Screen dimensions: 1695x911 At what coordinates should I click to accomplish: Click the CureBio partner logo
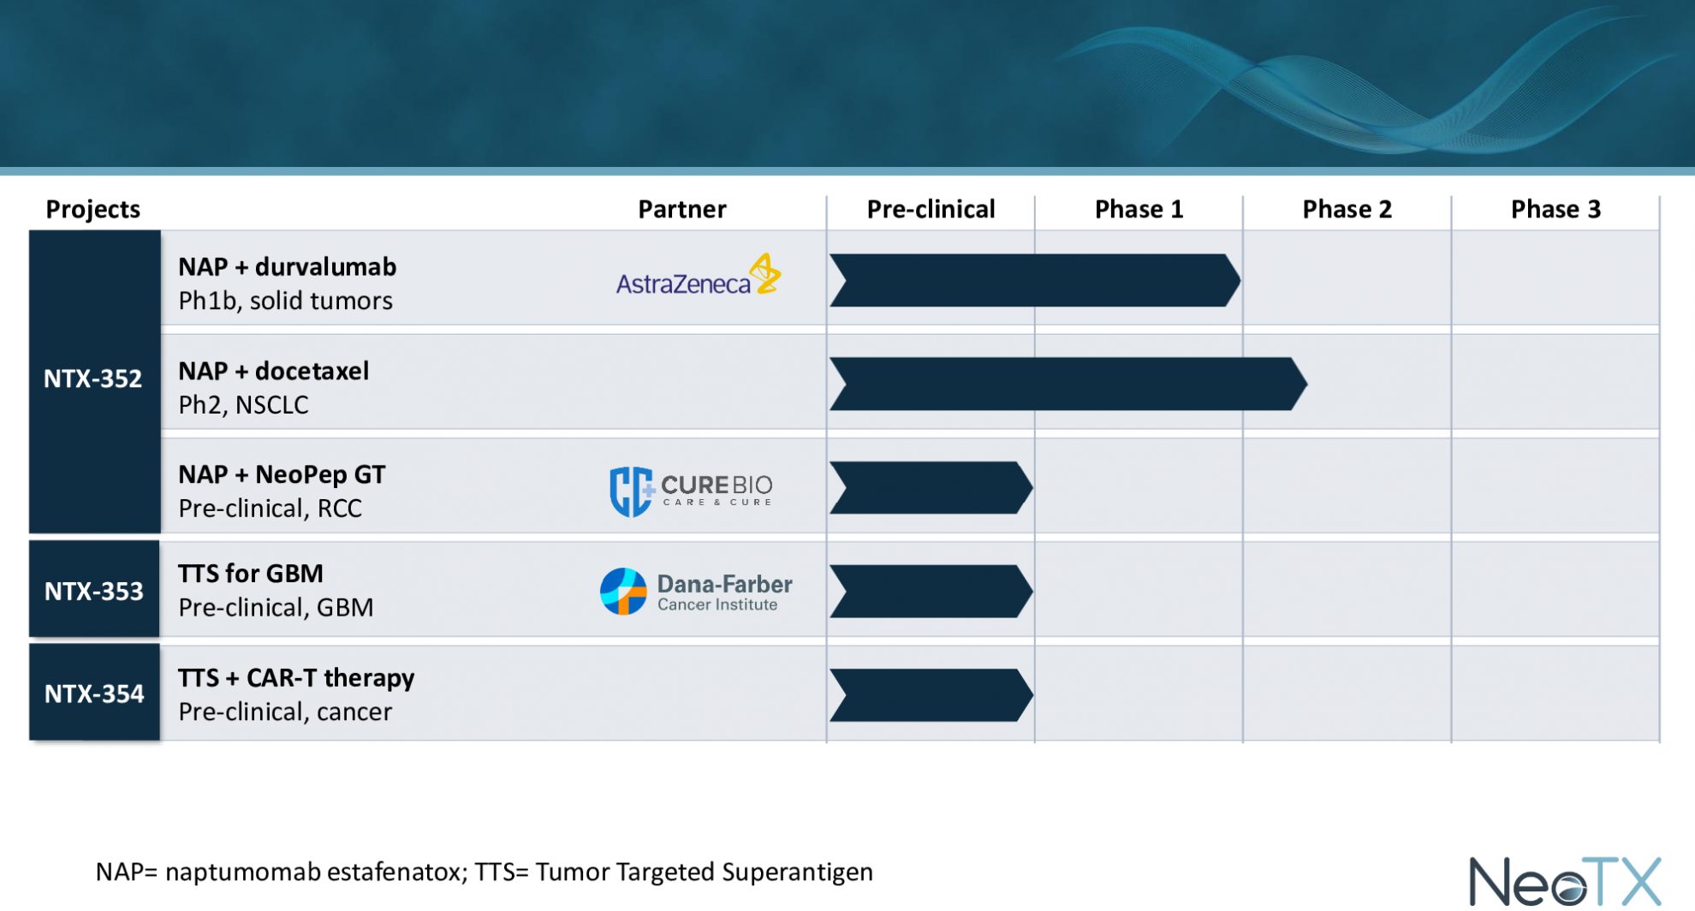pos(691,491)
